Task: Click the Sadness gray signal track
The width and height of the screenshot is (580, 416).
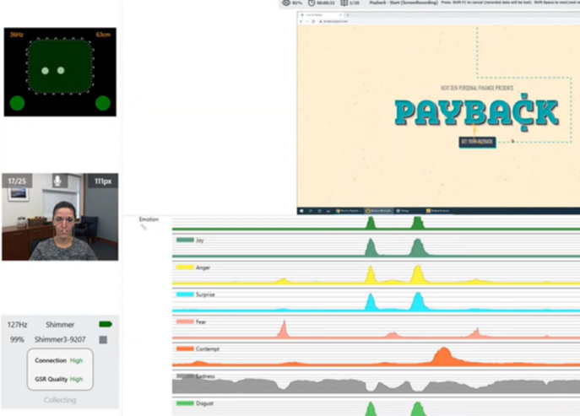Action: point(376,383)
